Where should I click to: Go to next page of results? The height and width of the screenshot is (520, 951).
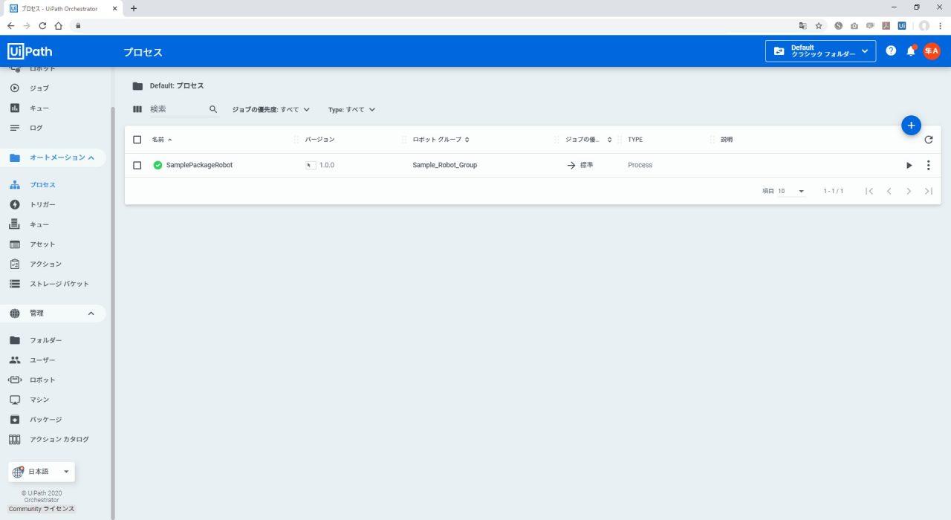(909, 191)
